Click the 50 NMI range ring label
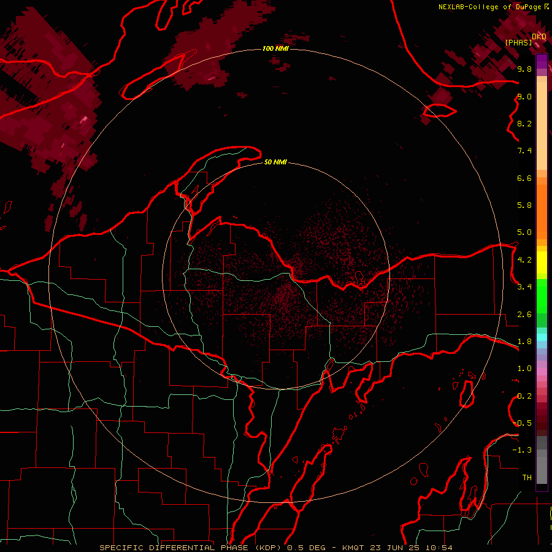The width and height of the screenshot is (552, 552). (275, 162)
